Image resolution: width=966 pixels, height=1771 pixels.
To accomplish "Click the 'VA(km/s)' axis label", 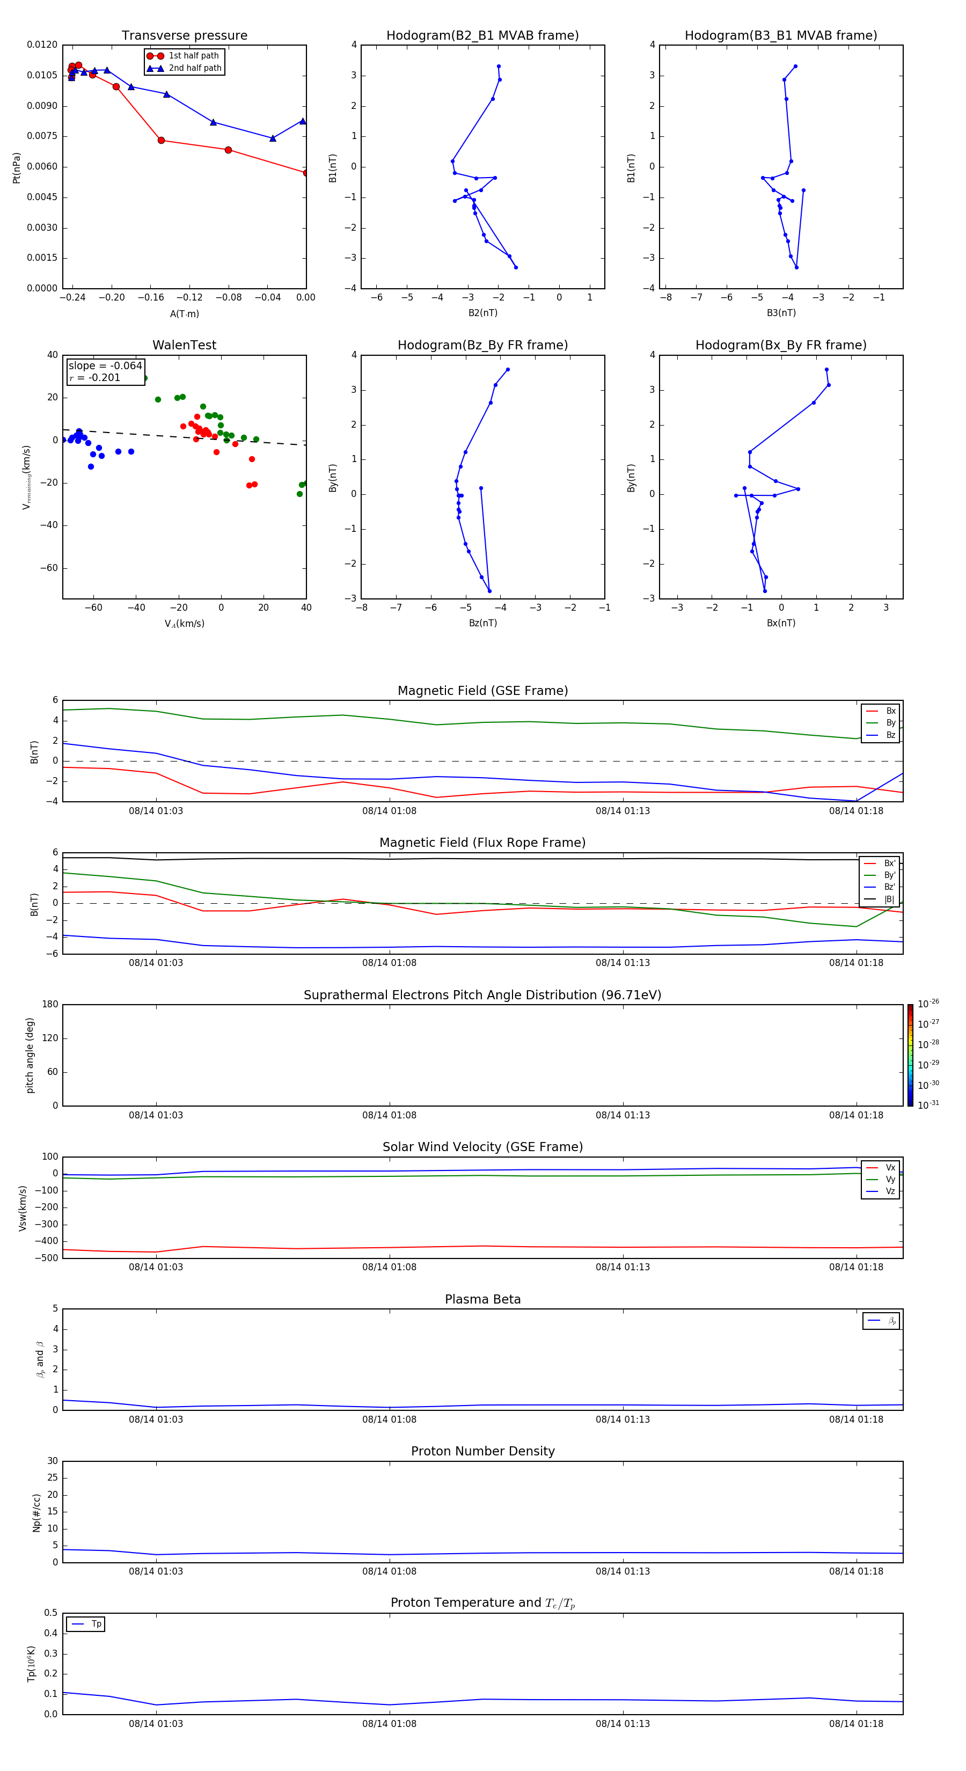I will pos(184,624).
